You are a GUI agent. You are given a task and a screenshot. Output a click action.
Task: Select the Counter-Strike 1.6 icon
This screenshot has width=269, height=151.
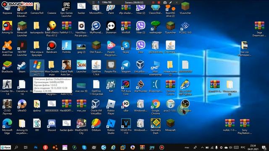(7, 87)
